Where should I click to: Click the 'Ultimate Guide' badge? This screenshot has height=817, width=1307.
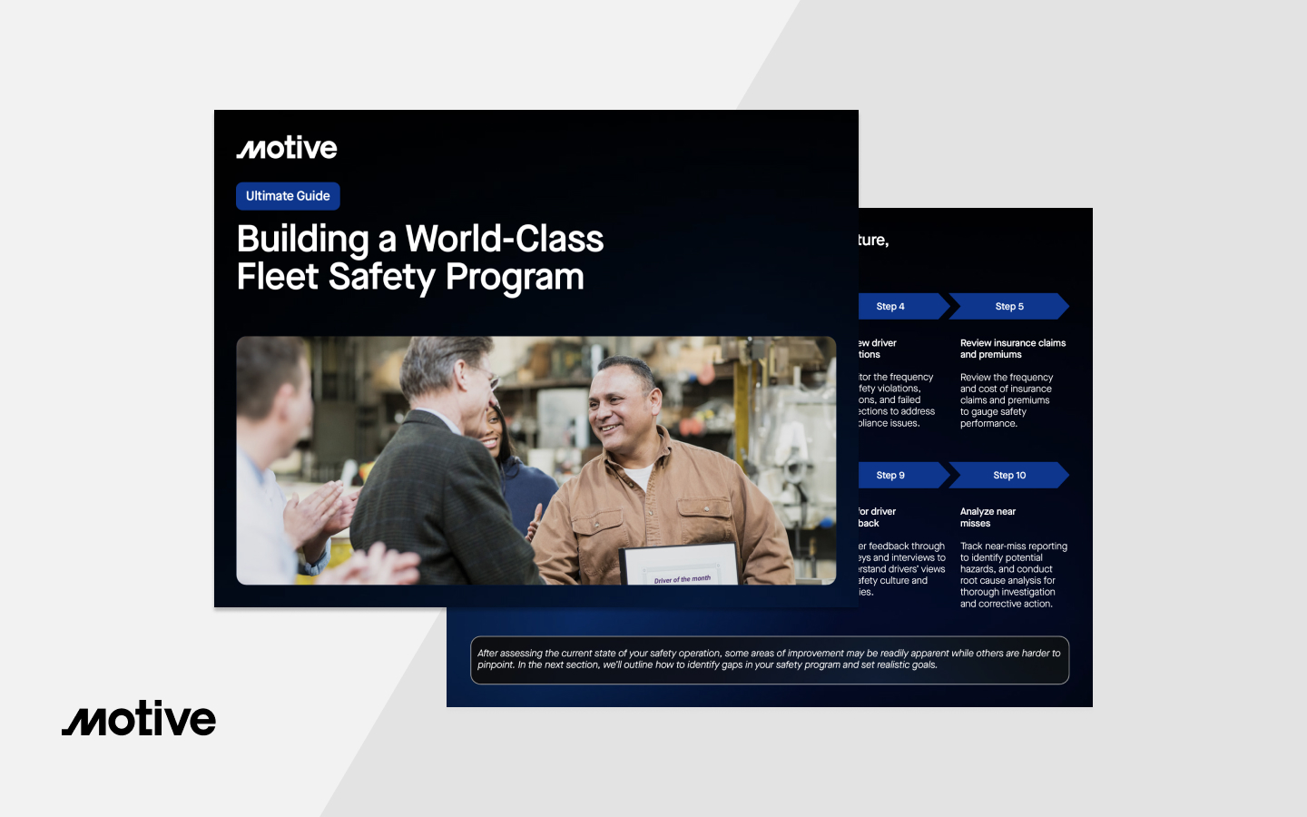point(288,196)
